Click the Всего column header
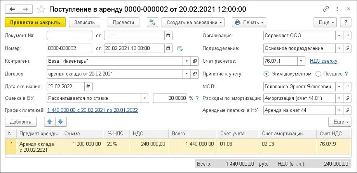The image size is (357, 173). coord(193,134)
